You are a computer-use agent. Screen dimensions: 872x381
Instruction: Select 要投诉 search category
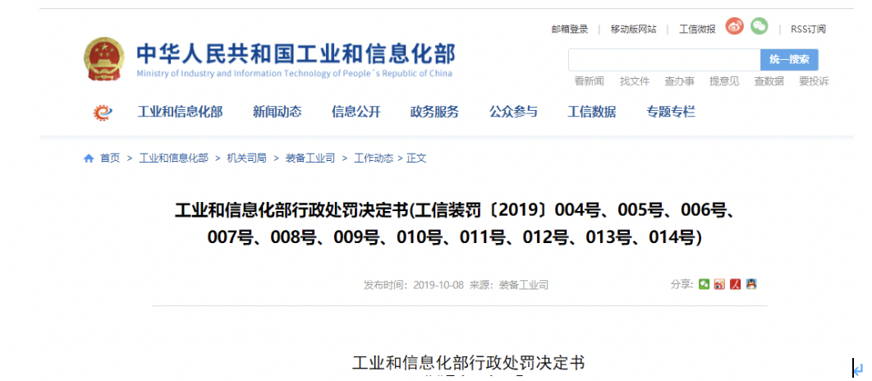click(815, 81)
